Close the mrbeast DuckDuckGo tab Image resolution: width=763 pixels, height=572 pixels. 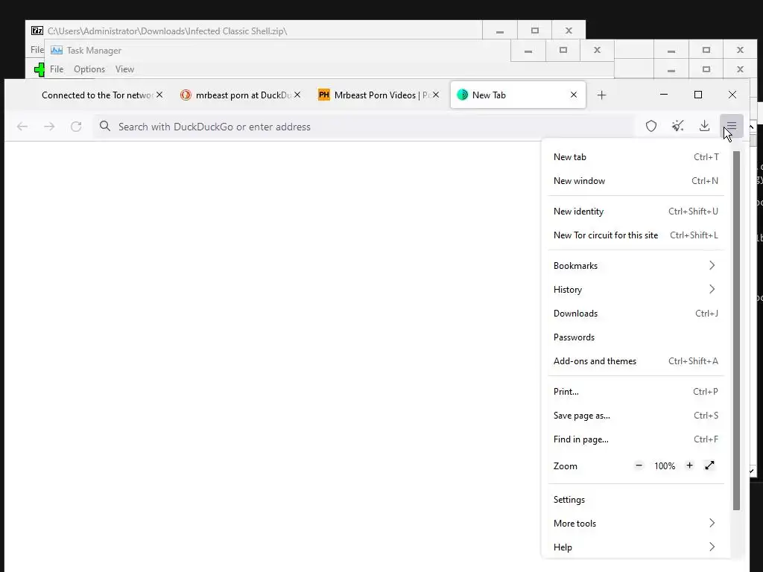click(x=297, y=95)
